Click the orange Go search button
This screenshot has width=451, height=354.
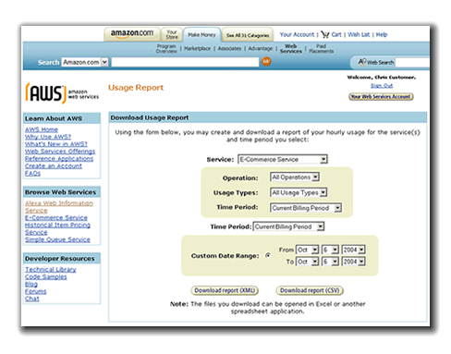pos(266,61)
